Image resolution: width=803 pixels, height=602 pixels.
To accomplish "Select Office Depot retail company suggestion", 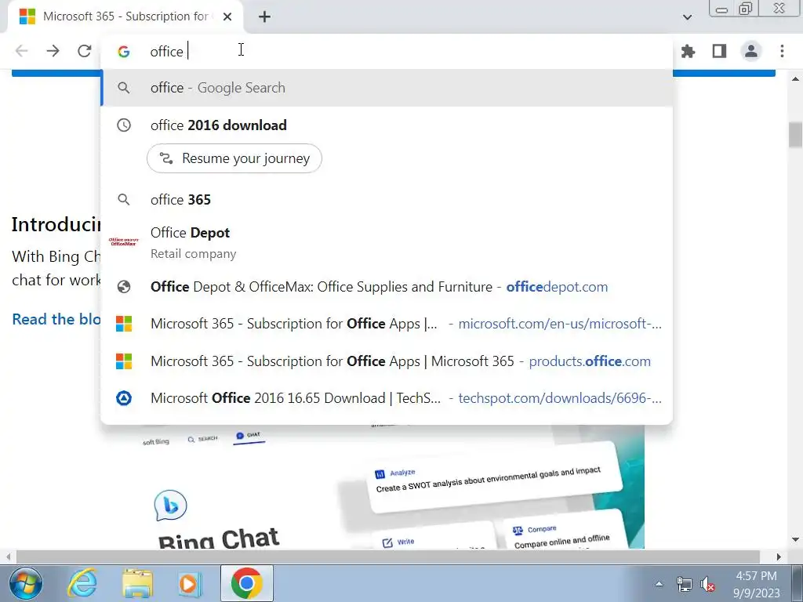I will click(x=387, y=242).
